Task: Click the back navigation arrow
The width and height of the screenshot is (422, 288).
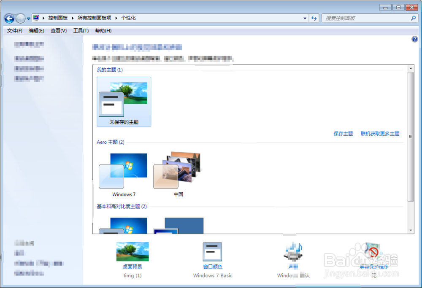Action: 9,18
